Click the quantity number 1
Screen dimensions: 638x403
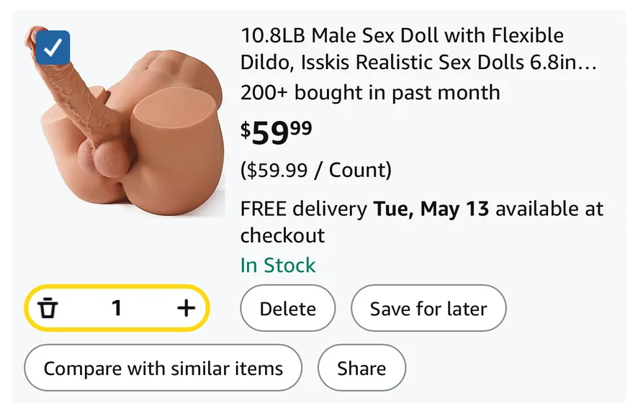[x=117, y=308]
